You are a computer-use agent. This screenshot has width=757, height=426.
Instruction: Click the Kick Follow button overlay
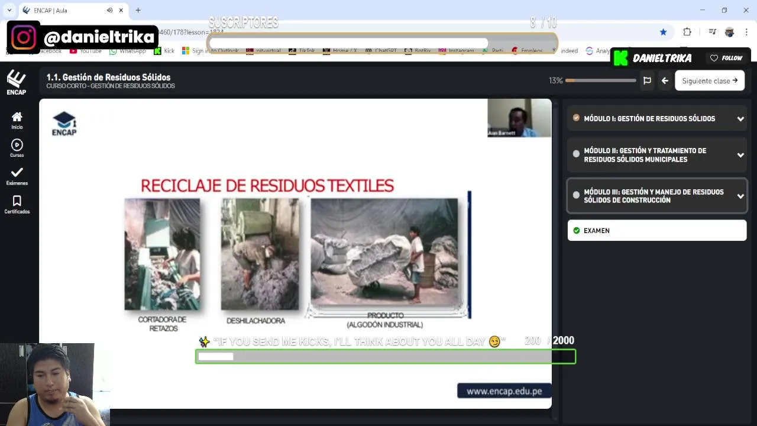(x=726, y=58)
